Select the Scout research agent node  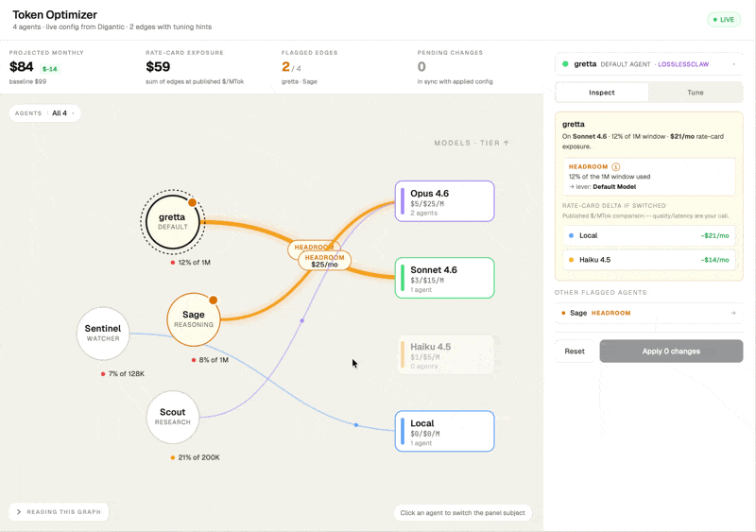tap(173, 417)
